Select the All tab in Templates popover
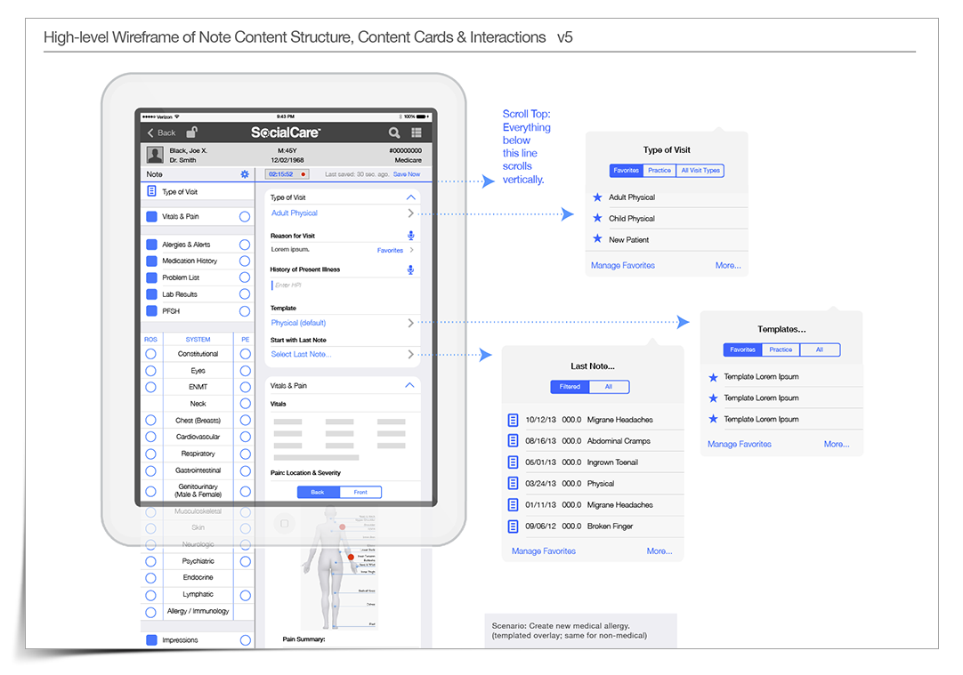 pos(820,350)
